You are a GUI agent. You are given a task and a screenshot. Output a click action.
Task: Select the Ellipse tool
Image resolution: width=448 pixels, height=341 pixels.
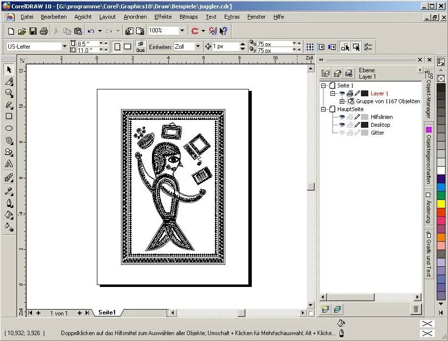click(9, 128)
